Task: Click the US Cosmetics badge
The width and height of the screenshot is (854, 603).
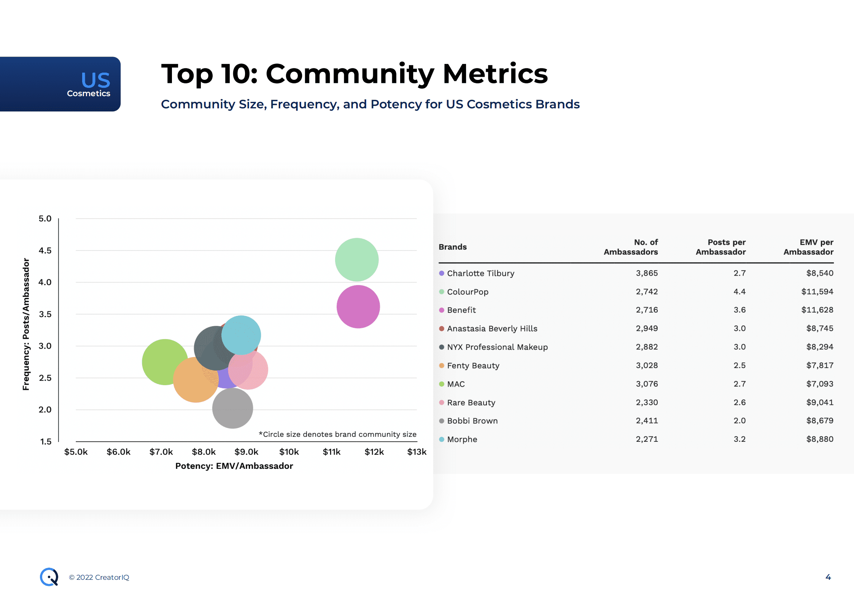Action: 60,84
